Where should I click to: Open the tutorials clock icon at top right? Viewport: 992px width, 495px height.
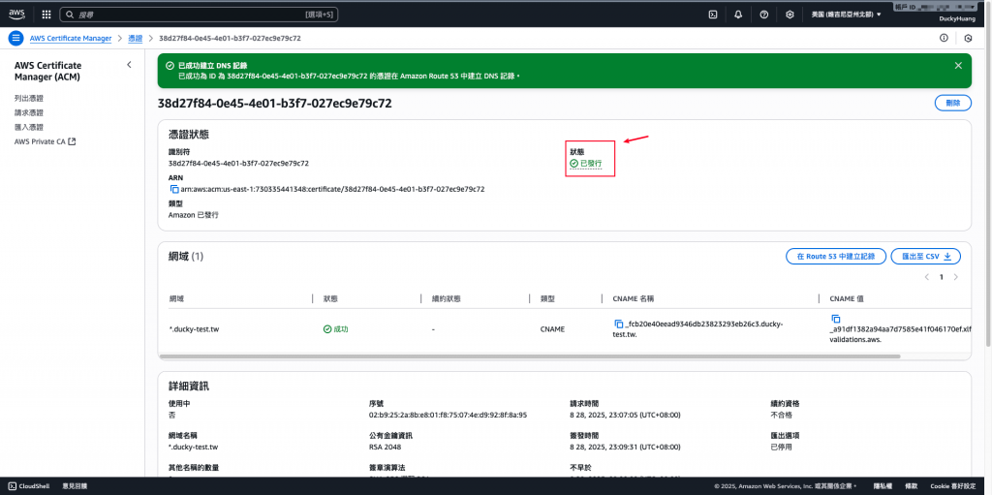point(968,38)
